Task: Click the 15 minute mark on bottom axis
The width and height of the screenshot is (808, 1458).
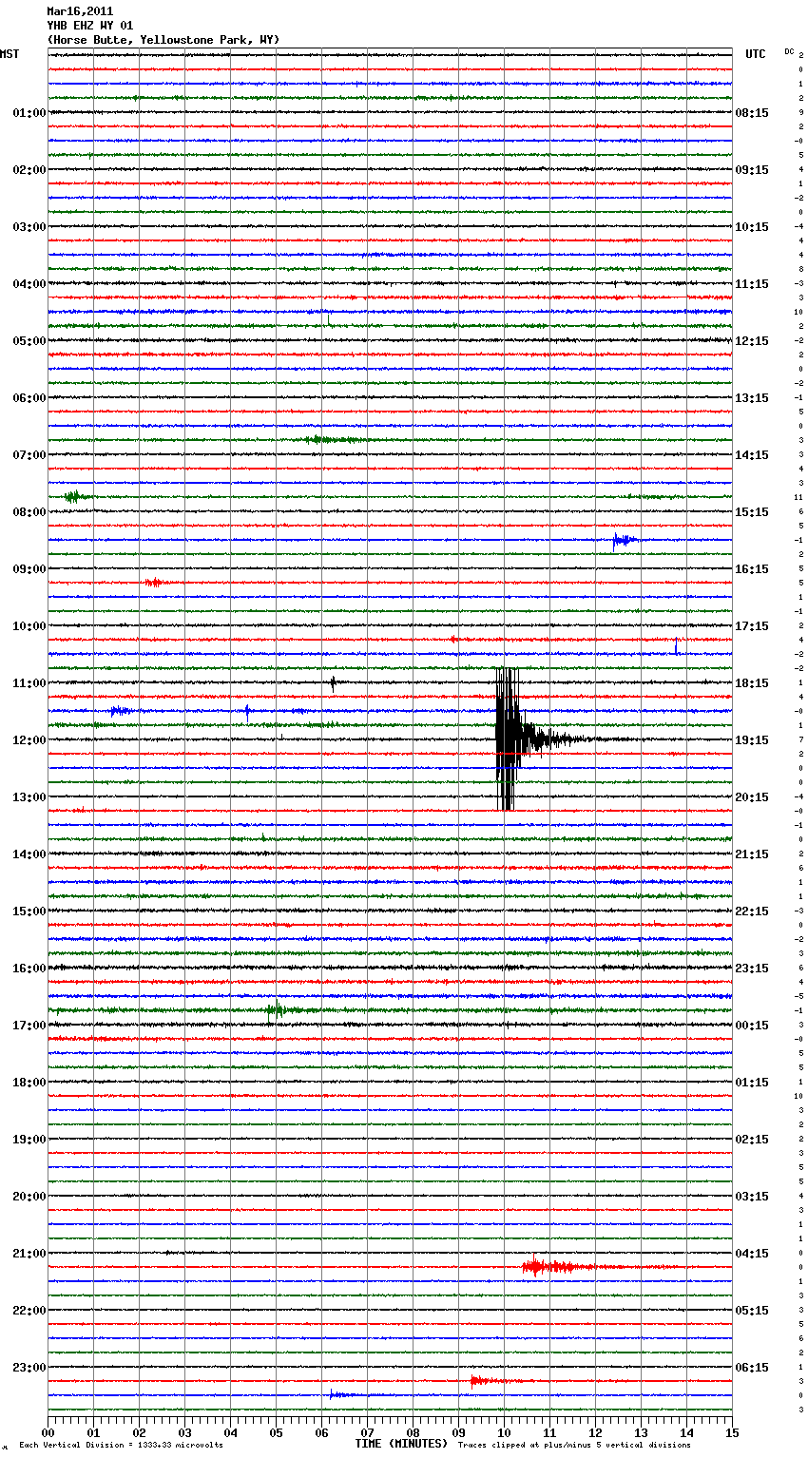Action: [732, 1432]
